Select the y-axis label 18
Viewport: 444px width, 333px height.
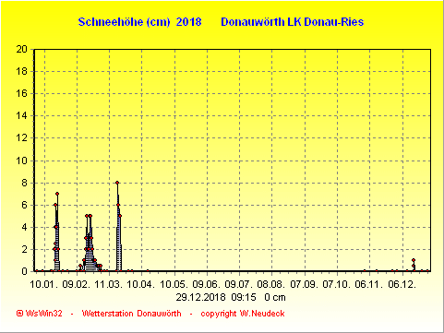[x=21, y=71]
